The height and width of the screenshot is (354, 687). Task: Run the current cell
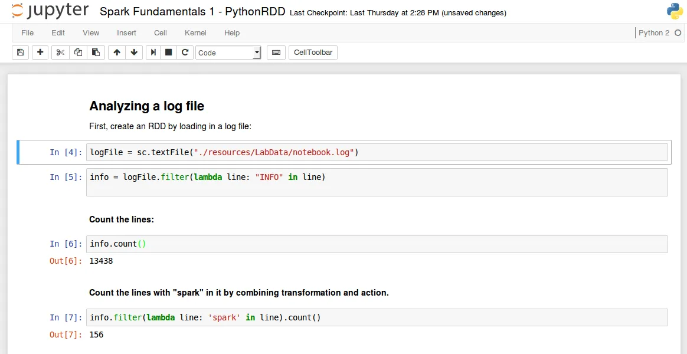point(153,53)
